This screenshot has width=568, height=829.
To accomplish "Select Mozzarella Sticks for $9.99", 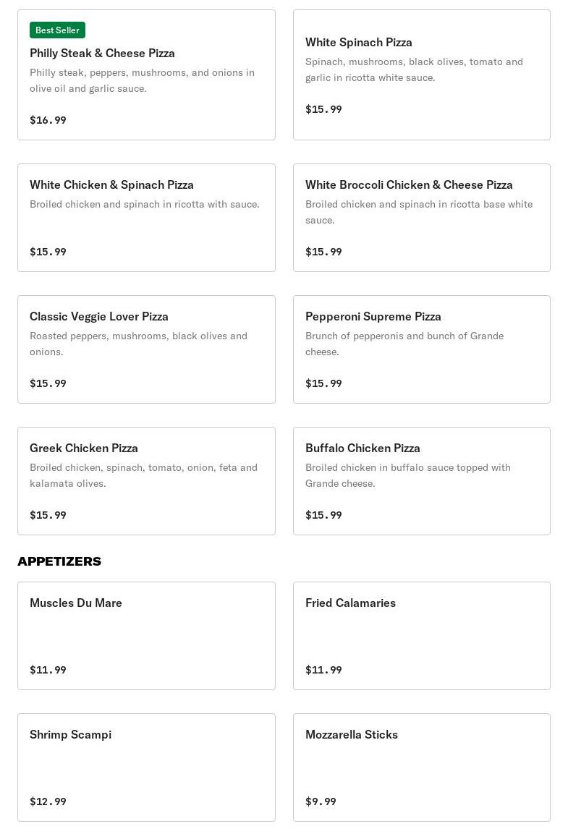I will pos(422,768).
